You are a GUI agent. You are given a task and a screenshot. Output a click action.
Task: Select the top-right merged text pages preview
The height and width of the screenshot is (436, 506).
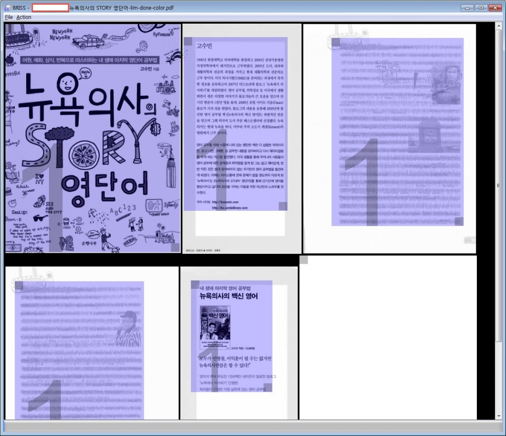tap(389, 138)
